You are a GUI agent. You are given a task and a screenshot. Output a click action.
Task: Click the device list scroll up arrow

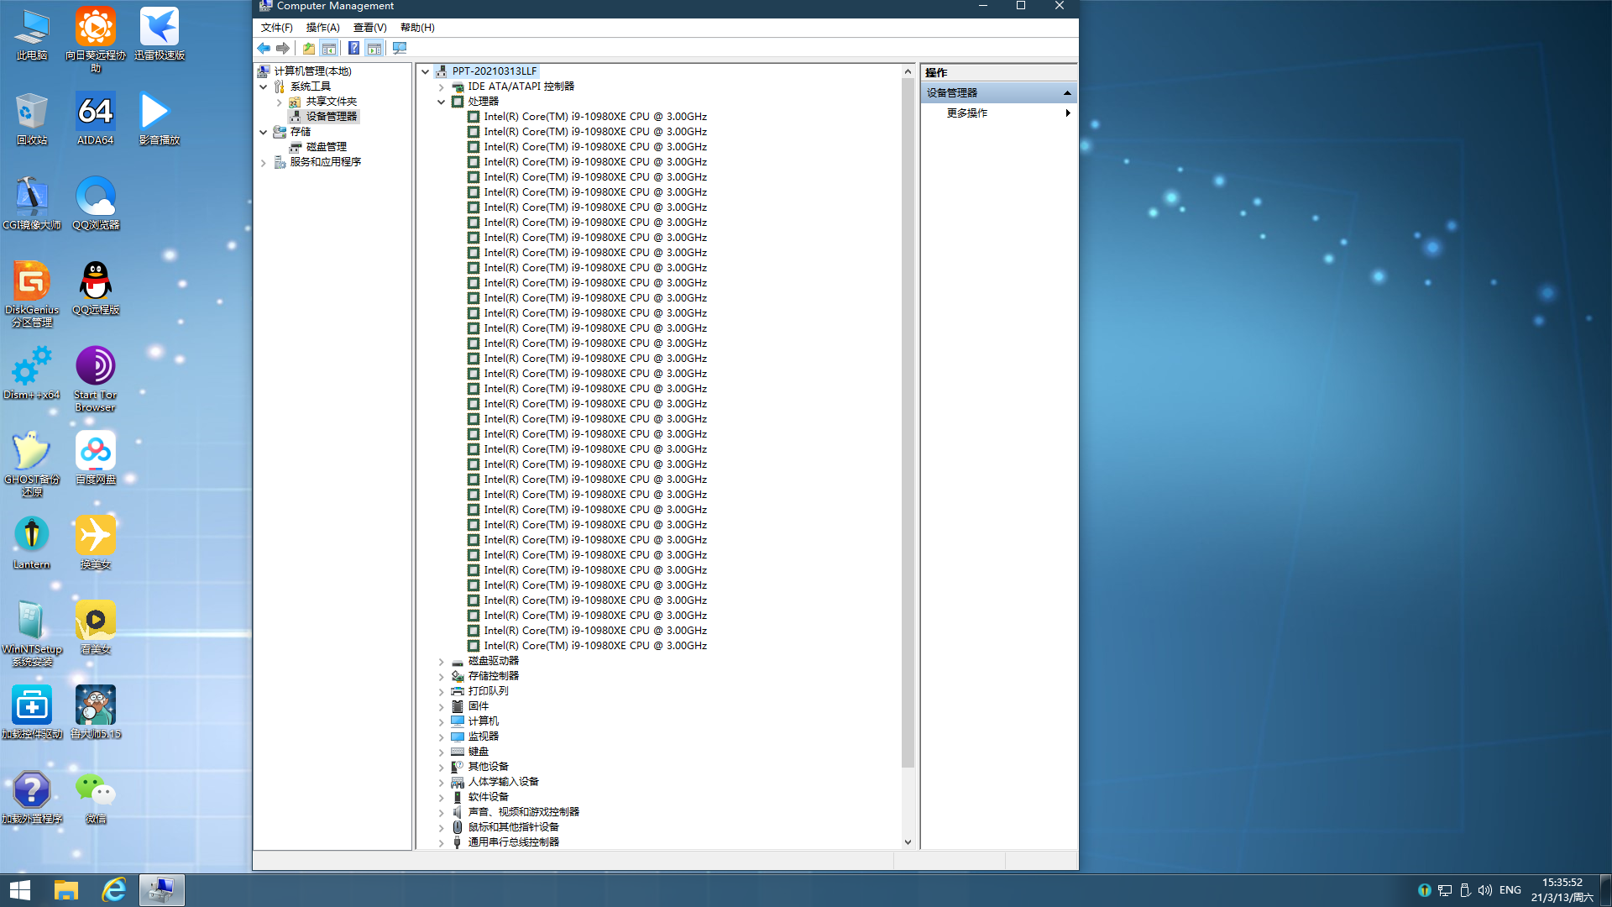908,72
